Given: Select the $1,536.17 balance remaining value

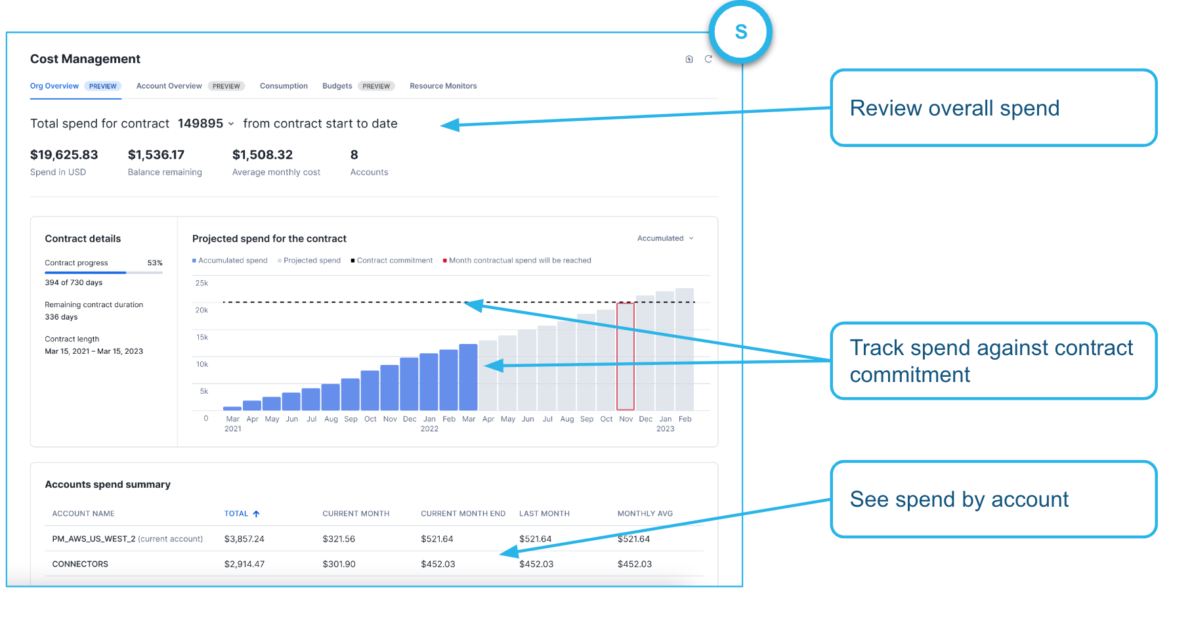Looking at the screenshot, I should click(156, 155).
